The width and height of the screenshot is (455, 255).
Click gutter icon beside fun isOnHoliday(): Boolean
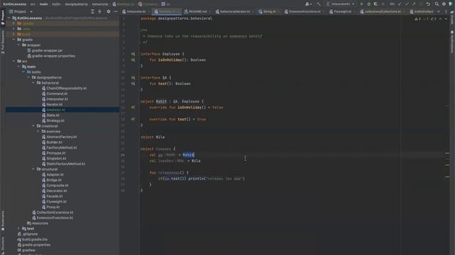pyautogui.click(x=133, y=59)
